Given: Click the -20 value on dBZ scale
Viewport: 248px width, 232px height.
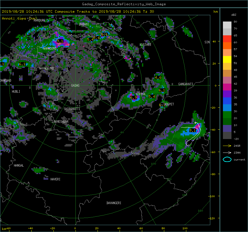Looking at the screenshot, I should click(x=236, y=139).
